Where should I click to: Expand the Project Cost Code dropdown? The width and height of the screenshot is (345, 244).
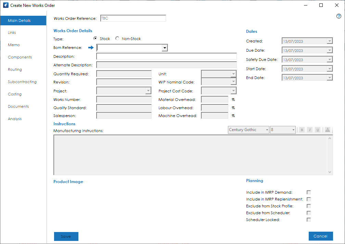(x=233, y=91)
